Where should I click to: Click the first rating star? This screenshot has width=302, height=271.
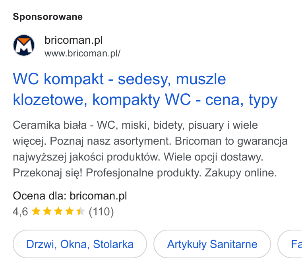36,211
